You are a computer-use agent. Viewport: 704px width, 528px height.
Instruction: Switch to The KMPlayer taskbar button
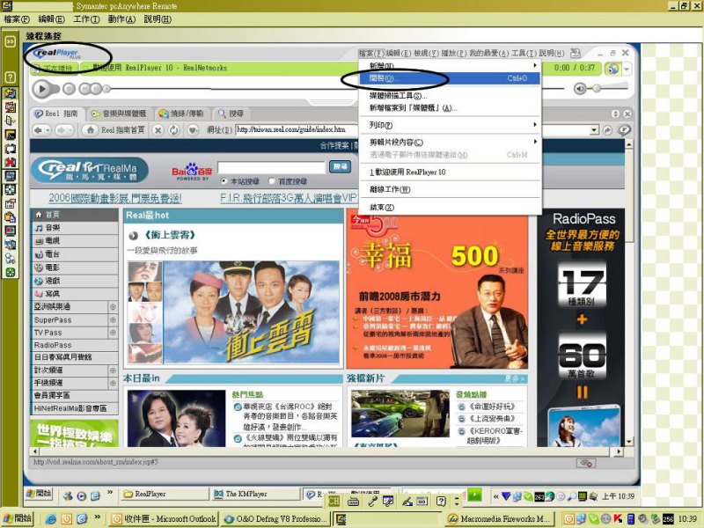pyautogui.click(x=255, y=494)
